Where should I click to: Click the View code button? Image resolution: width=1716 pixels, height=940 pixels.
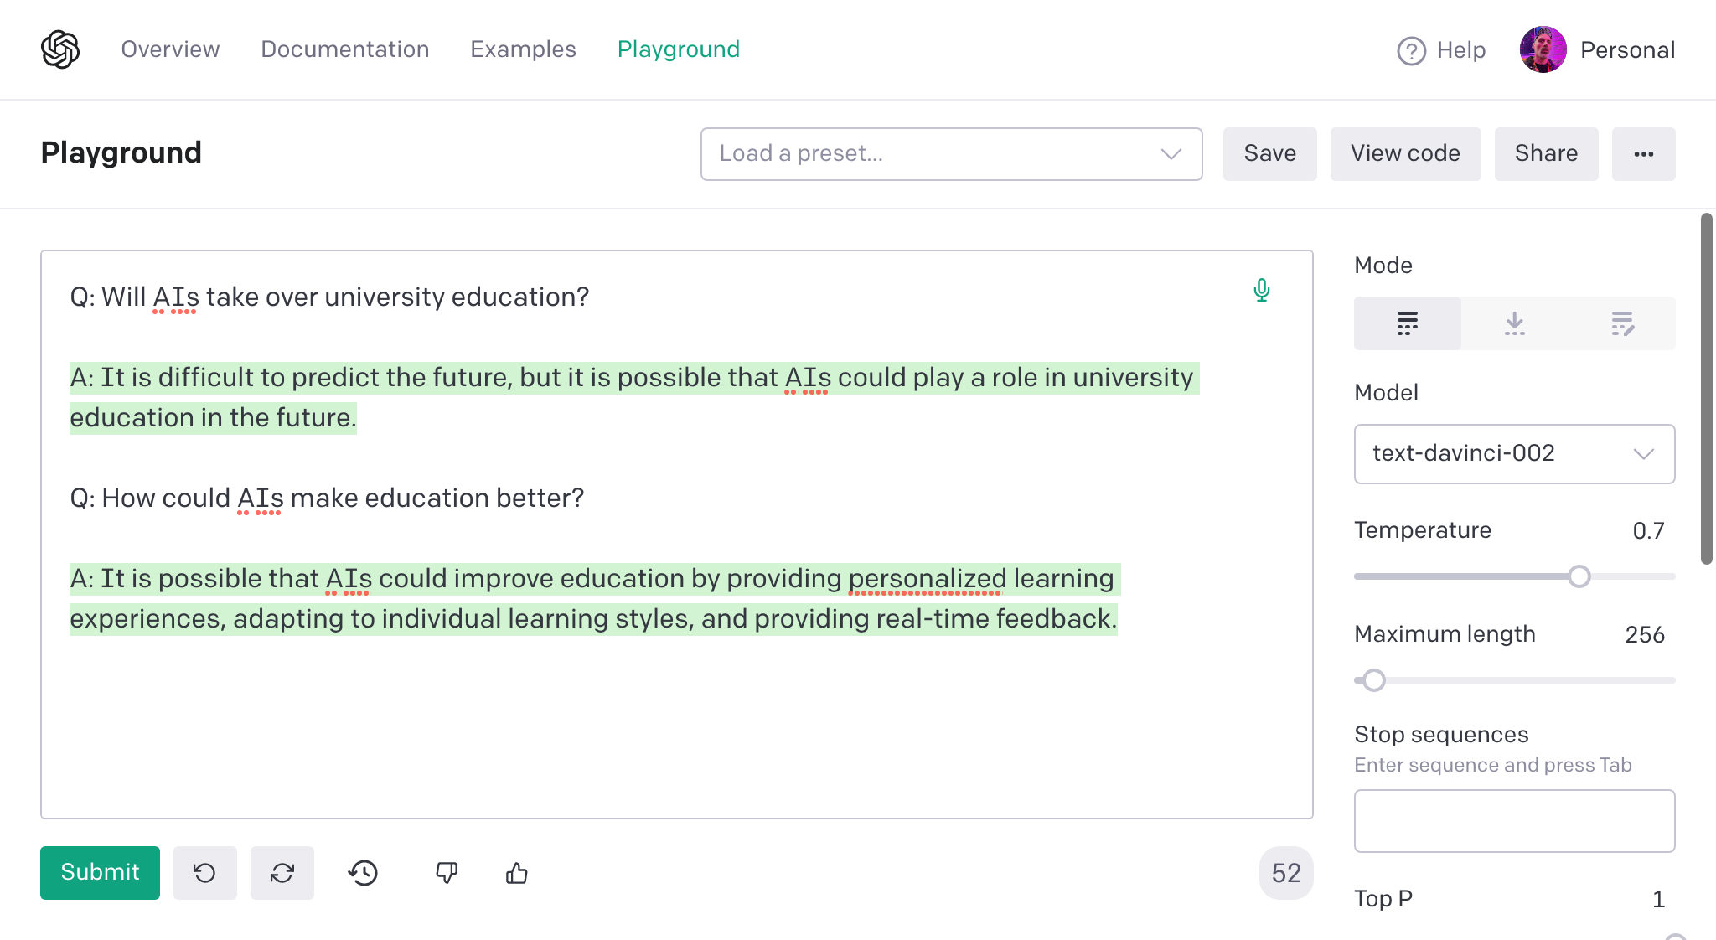click(x=1405, y=154)
